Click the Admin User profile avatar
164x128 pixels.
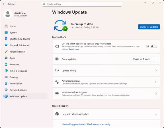pyautogui.click(x=8, y=14)
